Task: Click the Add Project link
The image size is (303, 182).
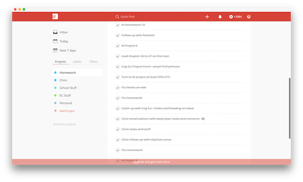Action: (67, 111)
